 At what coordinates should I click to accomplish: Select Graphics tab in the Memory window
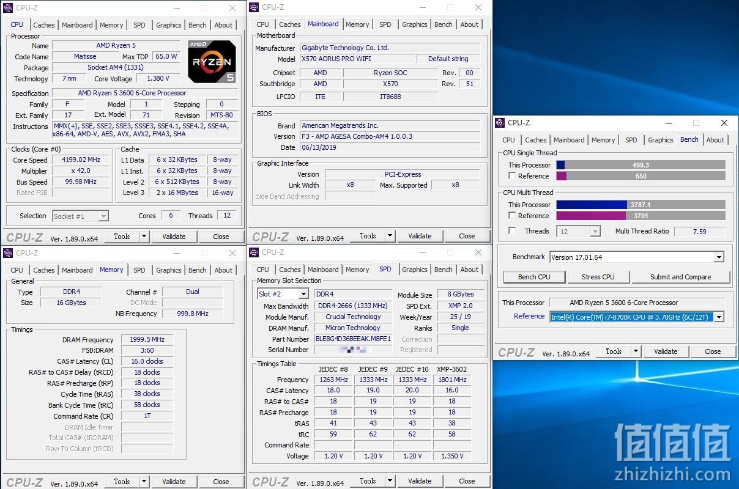click(169, 270)
